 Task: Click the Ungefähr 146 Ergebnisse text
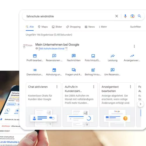tap(49, 35)
